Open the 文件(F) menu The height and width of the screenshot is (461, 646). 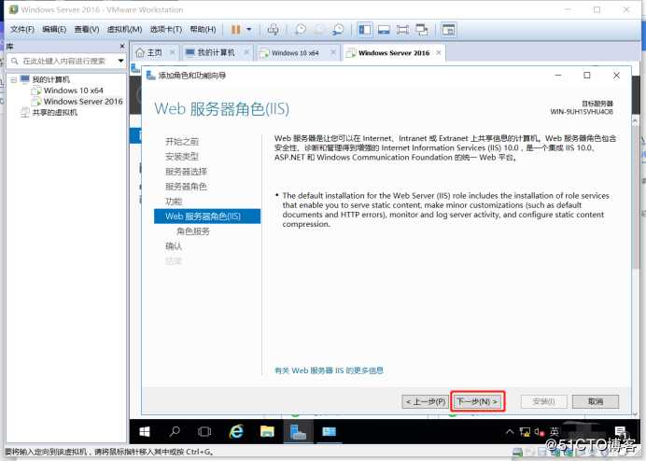pyautogui.click(x=21, y=30)
